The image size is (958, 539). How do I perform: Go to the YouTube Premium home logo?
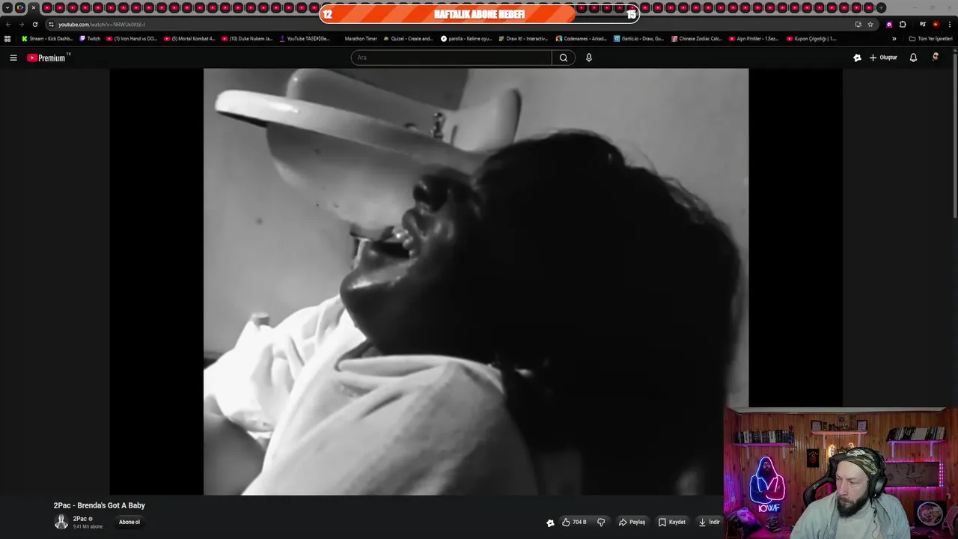[x=49, y=58]
